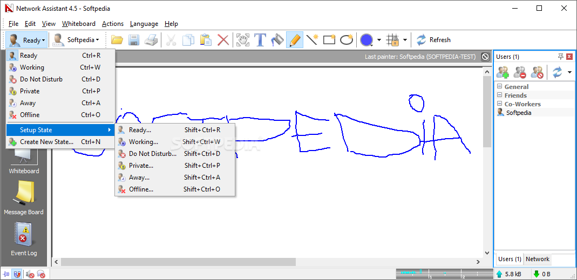
Task: Collapse the Co-Workers group
Action: coord(500,104)
